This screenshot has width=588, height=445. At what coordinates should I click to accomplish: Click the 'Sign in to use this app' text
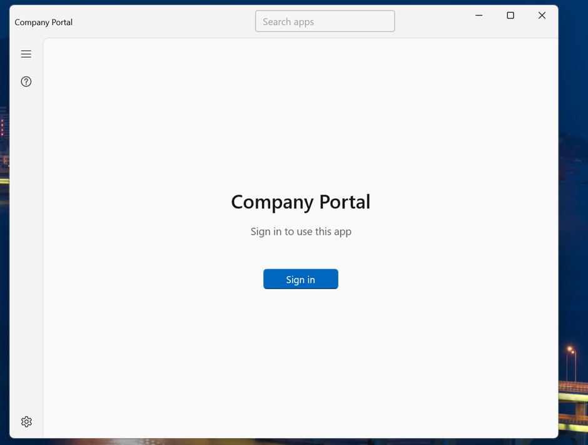coord(300,232)
